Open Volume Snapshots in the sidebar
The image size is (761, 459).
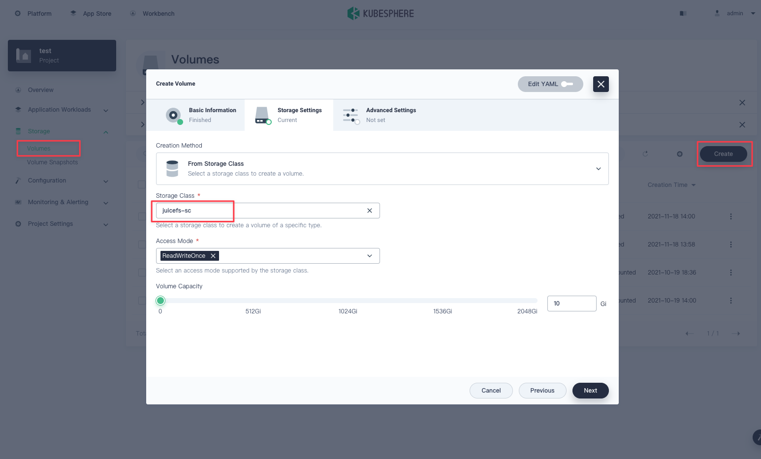click(x=52, y=162)
